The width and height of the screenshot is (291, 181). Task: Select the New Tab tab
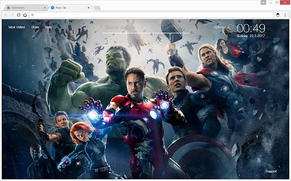(x=70, y=8)
